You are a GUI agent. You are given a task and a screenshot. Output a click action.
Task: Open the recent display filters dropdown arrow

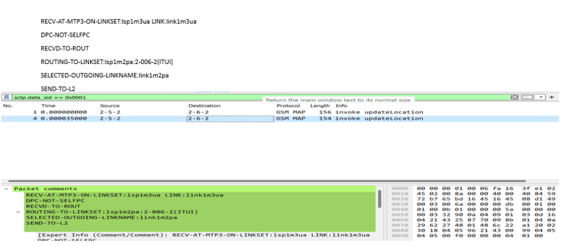[x=541, y=97]
